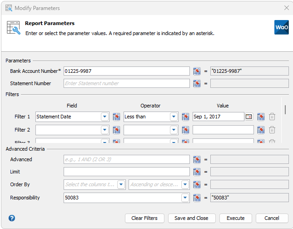Image resolution: width=293 pixels, height=229 pixels.
Task: Click Save and Close button
Action: coord(191,218)
